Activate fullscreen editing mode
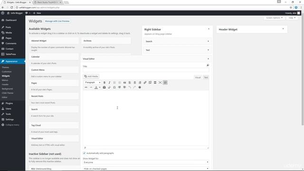This screenshot has width=304, height=171. 160,83
